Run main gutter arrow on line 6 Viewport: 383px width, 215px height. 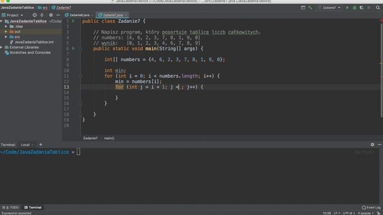coord(73,48)
